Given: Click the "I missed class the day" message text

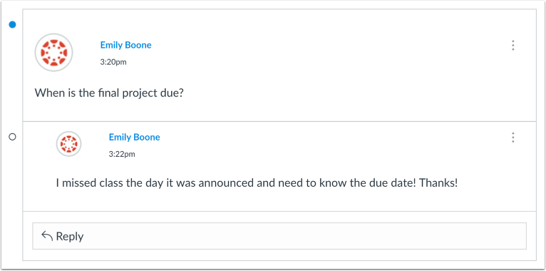Looking at the screenshot, I should coord(257,183).
